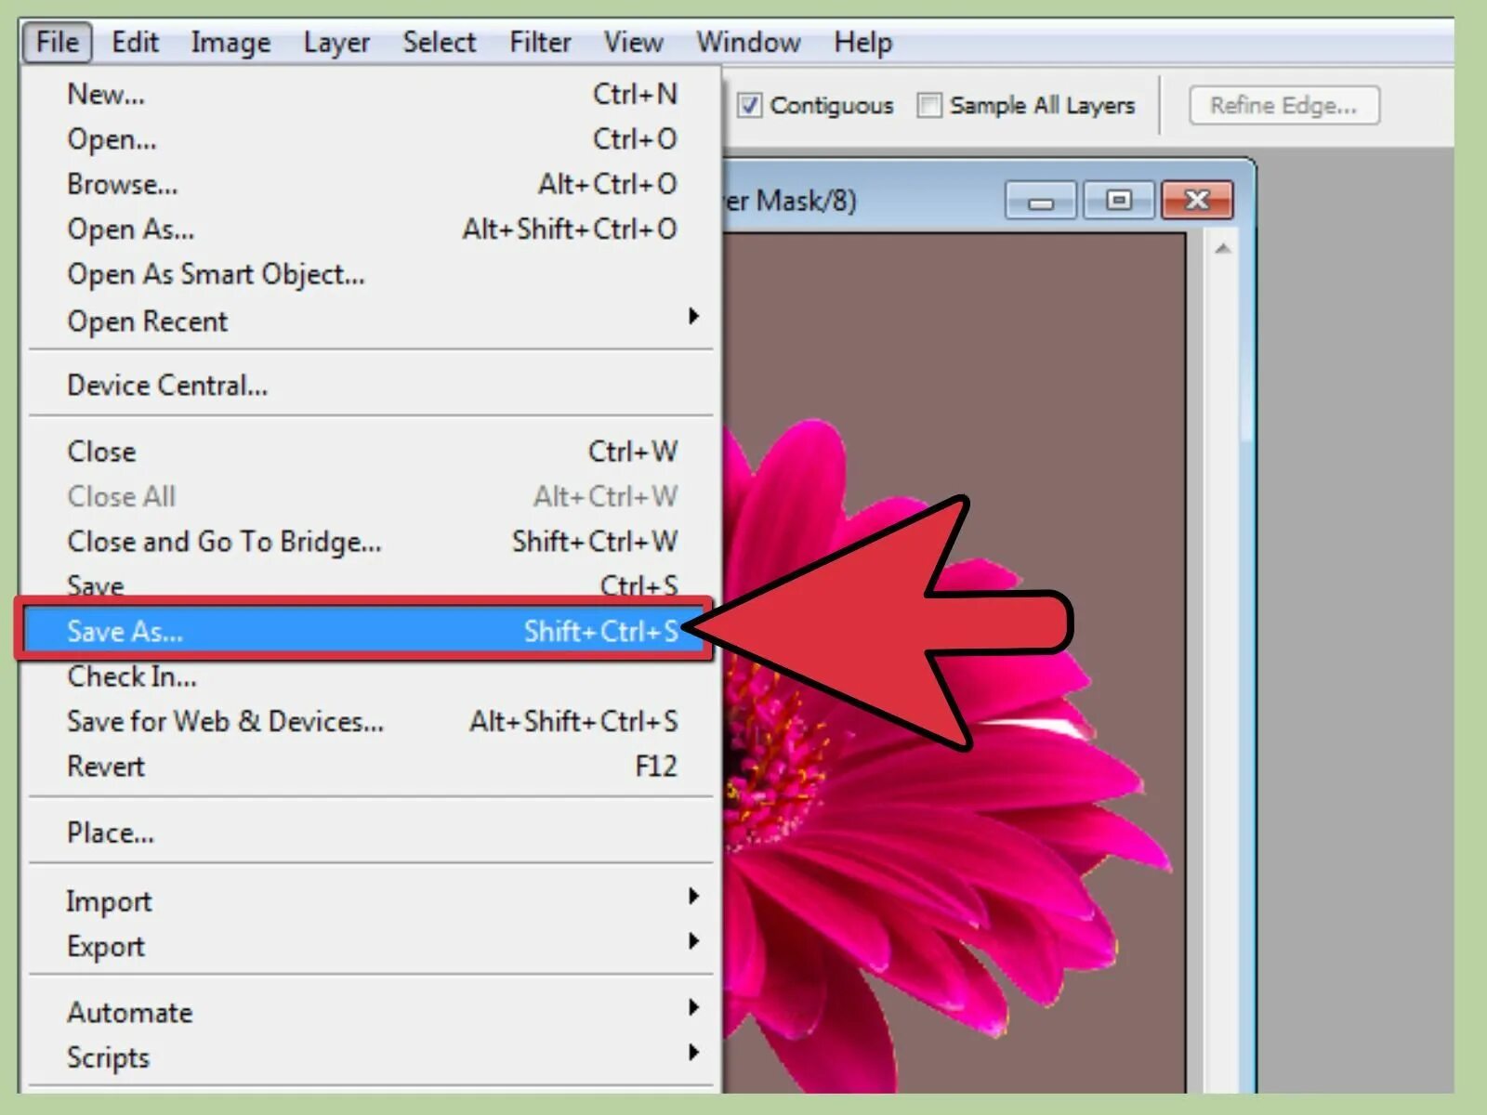This screenshot has height=1115, width=1487.
Task: Choose Open... from the File menu
Action: pos(371,139)
